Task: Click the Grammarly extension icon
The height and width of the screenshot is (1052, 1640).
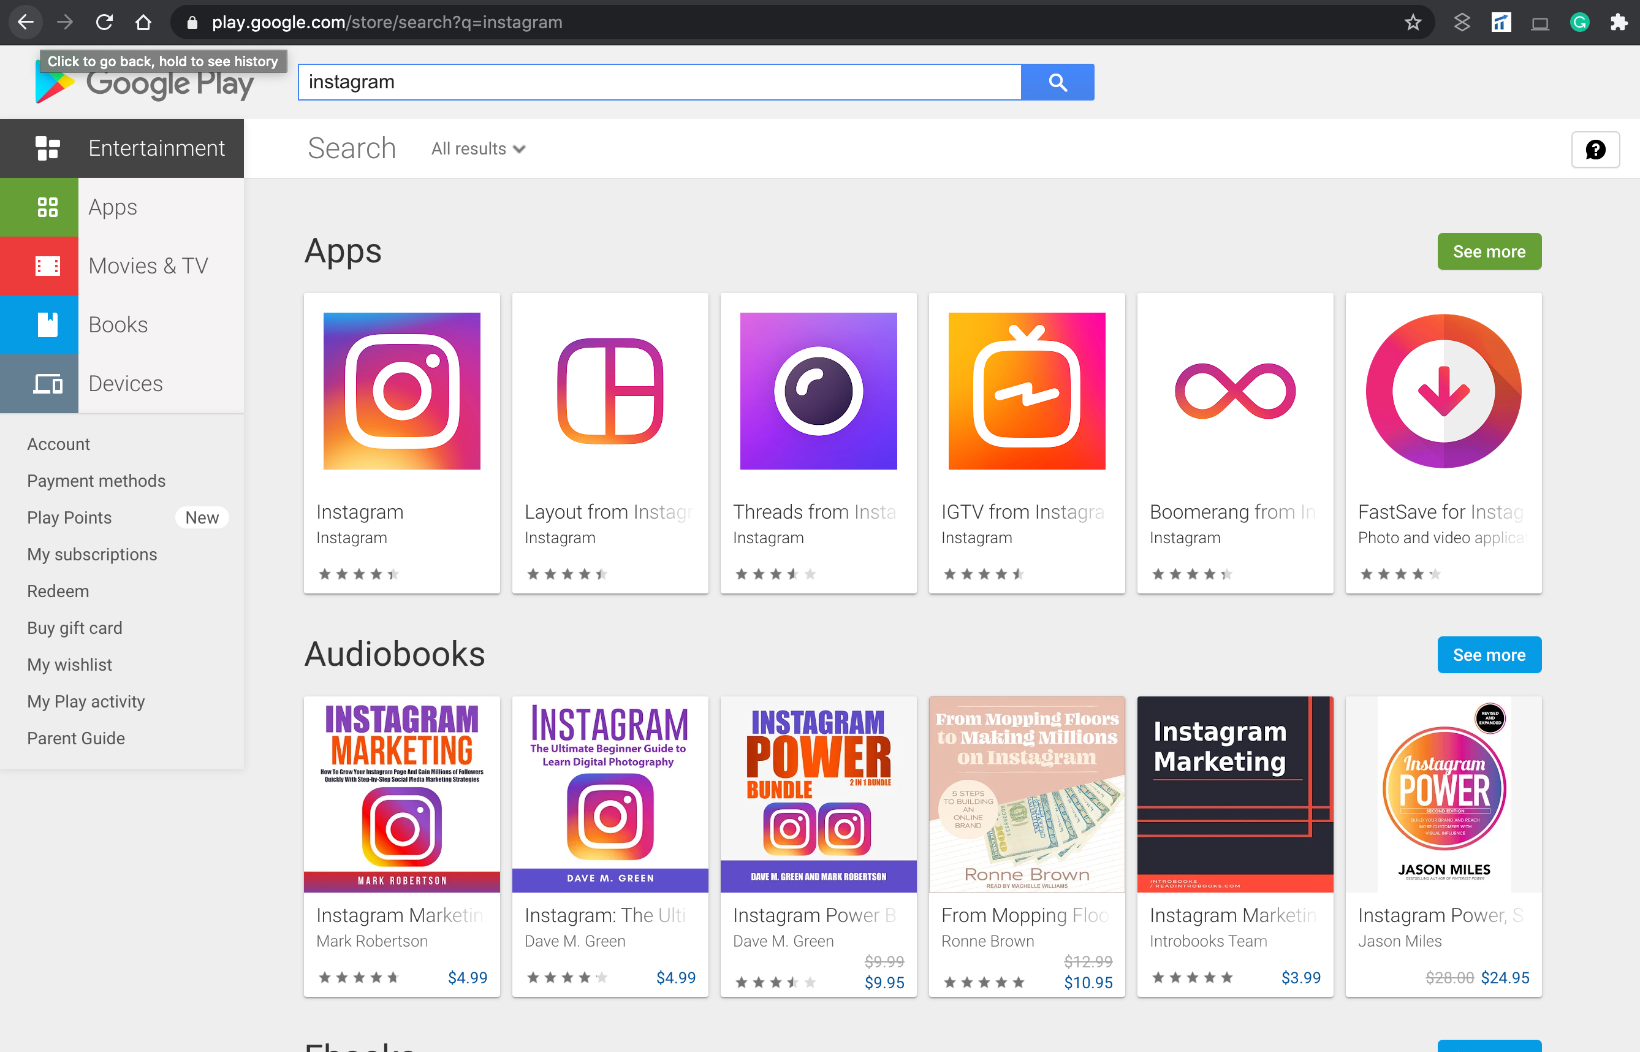Action: (x=1579, y=22)
